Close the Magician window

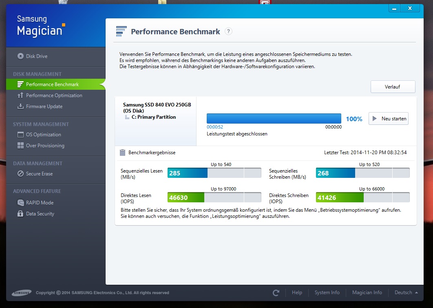pos(410,9)
